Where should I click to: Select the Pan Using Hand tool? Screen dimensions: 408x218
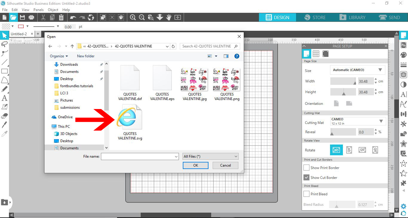point(168,17)
